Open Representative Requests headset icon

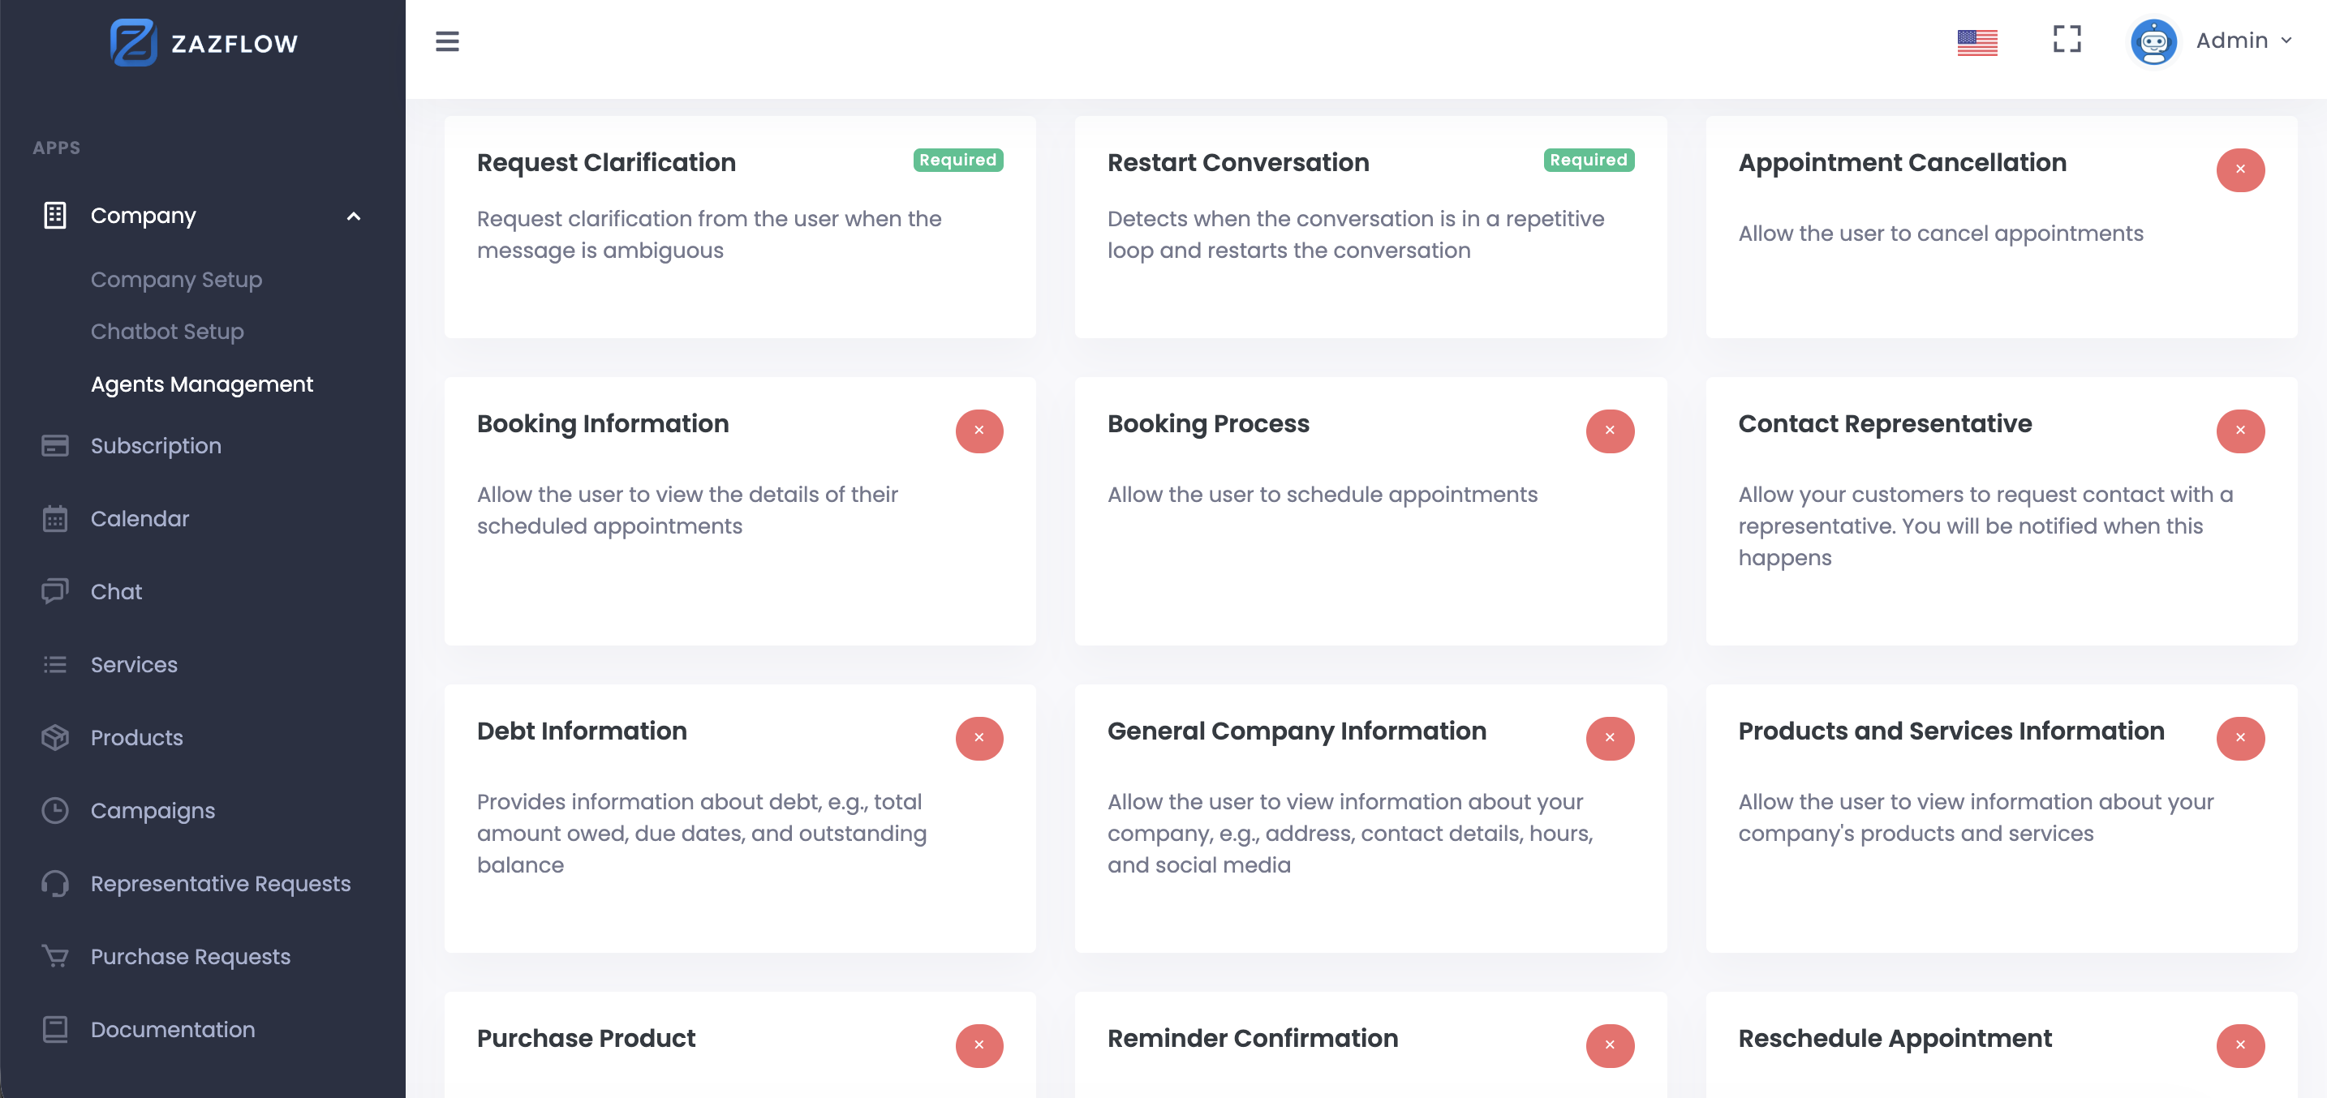pos(54,883)
